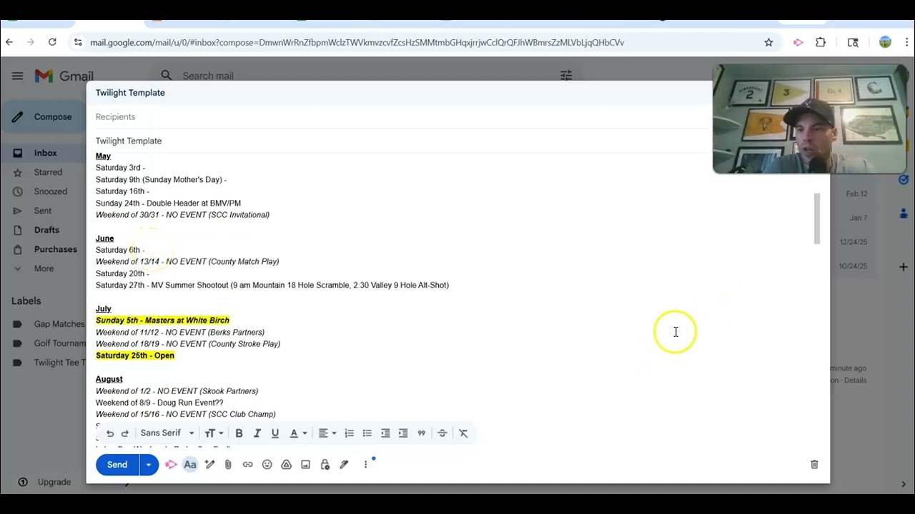The image size is (915, 514).
Task: Click the compose body scrollbar
Action: [816, 218]
